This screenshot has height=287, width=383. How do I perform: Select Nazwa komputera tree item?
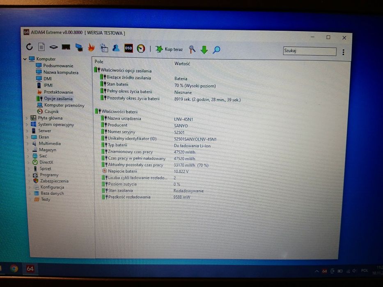coord(61,73)
